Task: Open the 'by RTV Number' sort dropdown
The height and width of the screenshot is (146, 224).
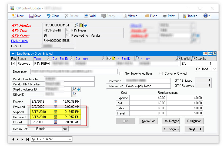Action: pos(70,139)
